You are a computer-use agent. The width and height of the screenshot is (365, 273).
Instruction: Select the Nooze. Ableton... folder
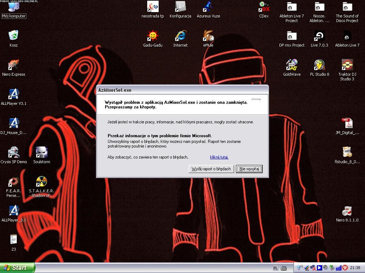(x=319, y=12)
